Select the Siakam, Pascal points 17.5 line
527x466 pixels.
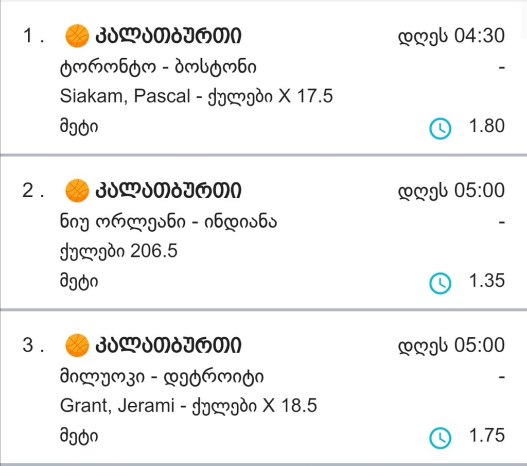click(196, 96)
